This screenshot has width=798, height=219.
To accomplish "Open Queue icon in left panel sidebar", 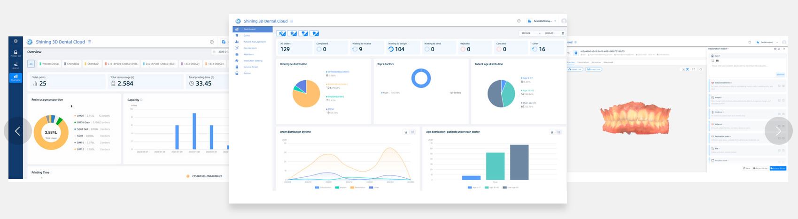I will (15, 66).
